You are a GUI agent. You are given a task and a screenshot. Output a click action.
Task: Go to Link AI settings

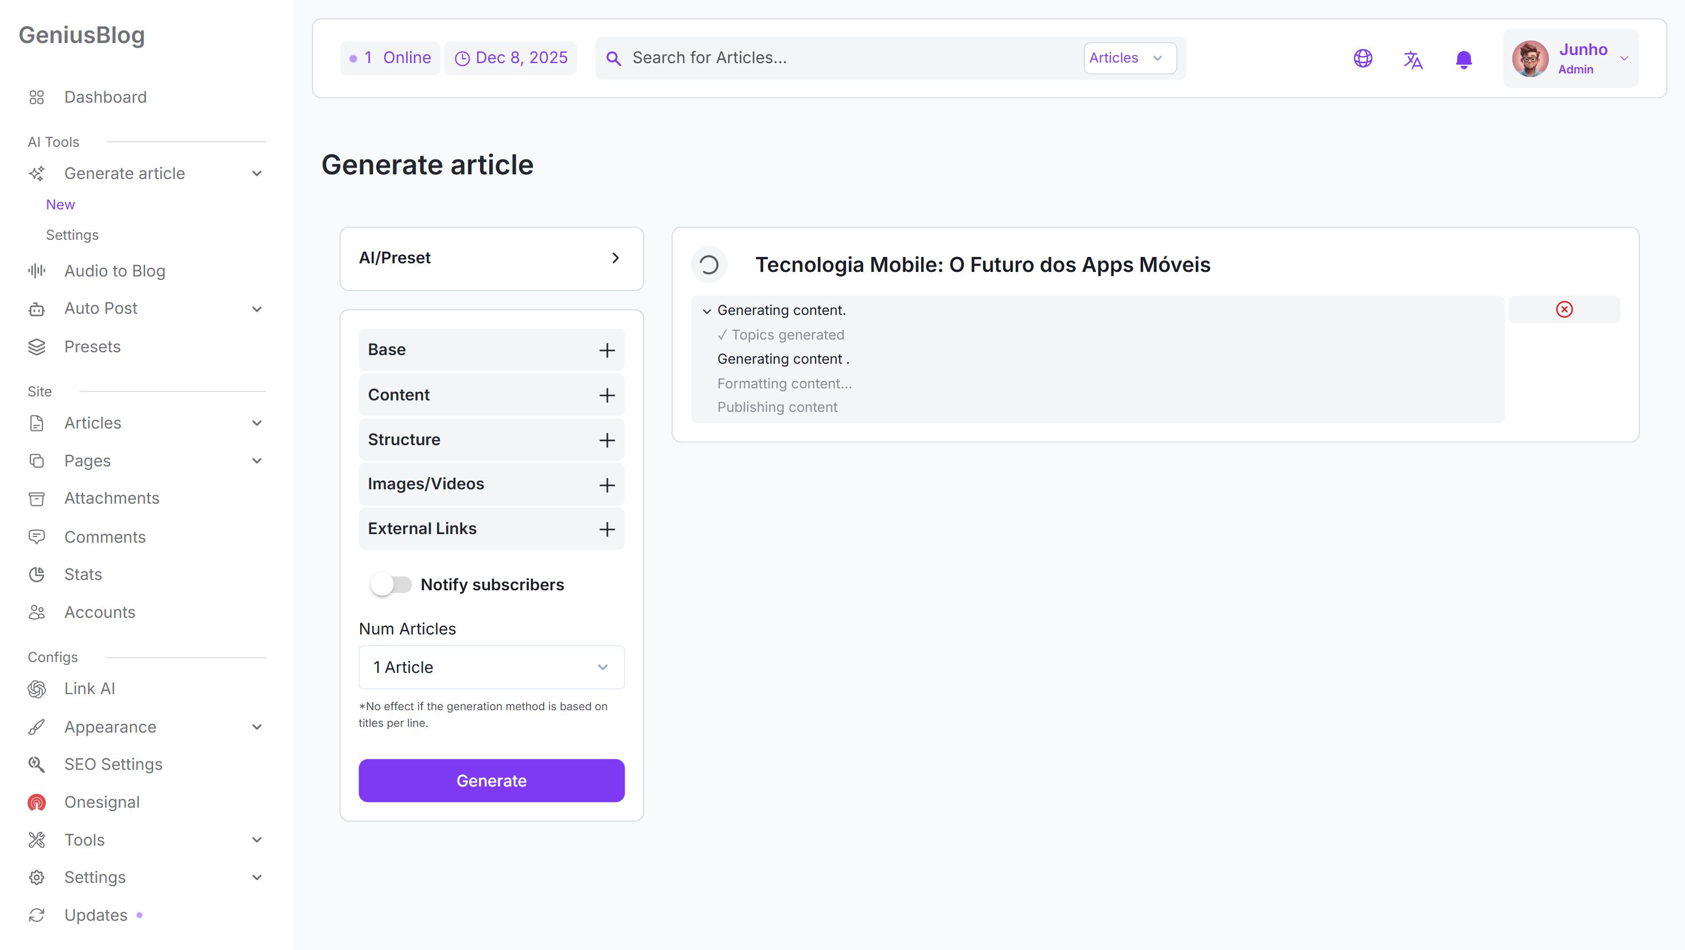point(89,688)
